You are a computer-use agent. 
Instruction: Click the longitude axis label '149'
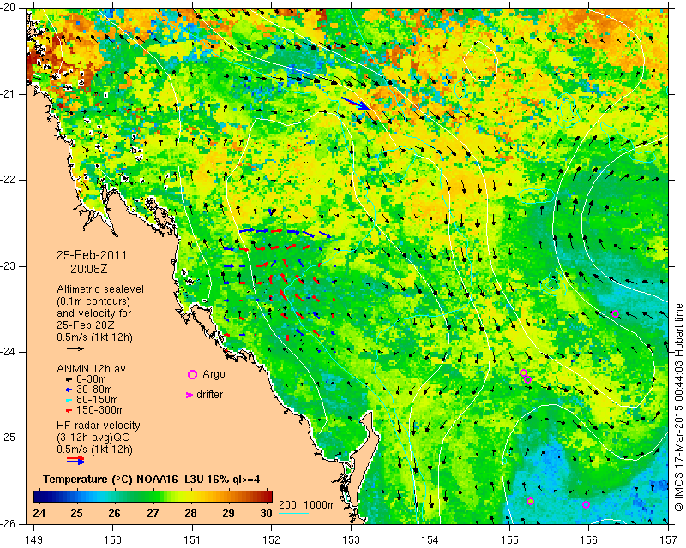pos(34,540)
